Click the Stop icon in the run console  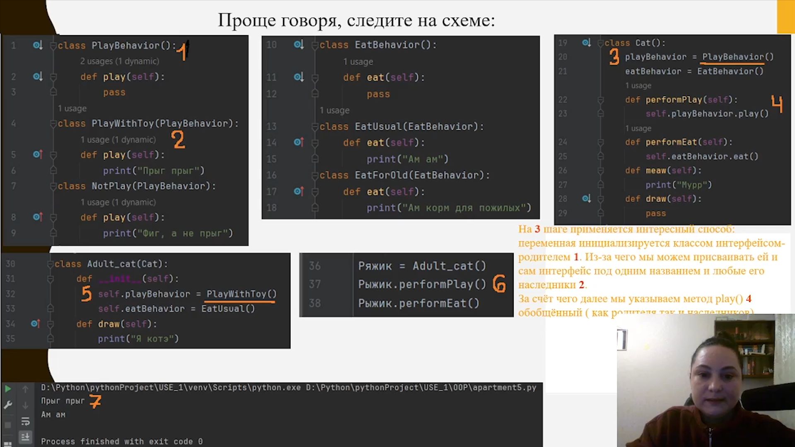8,425
